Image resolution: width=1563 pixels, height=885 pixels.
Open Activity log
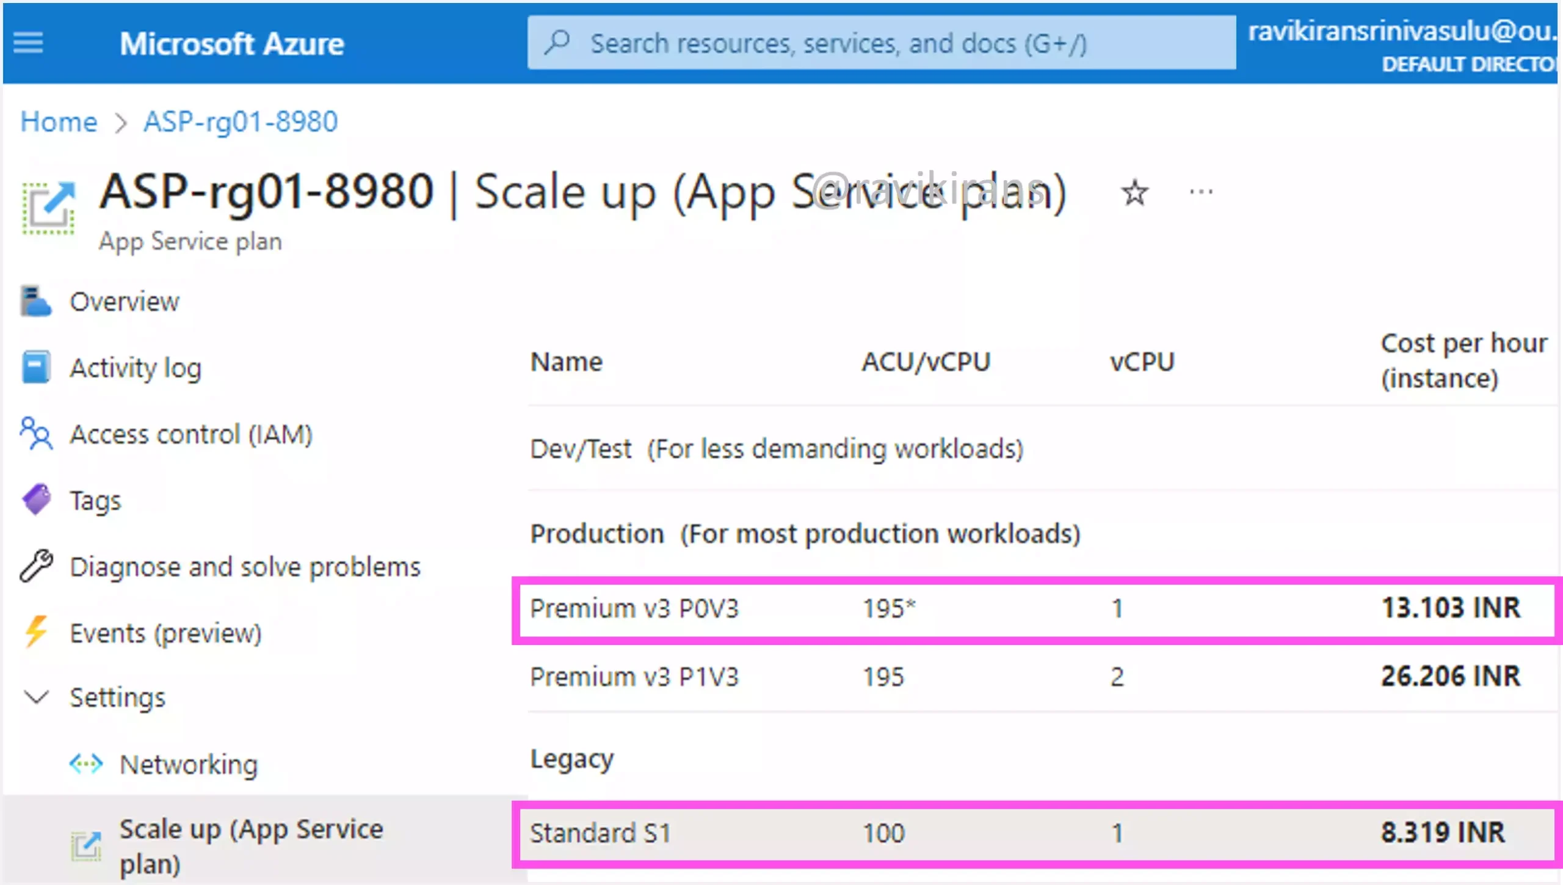[135, 368]
